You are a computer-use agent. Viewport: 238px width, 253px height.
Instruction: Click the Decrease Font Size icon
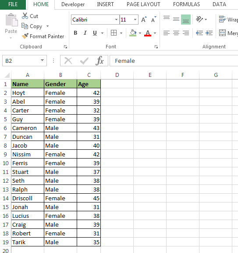click(153, 19)
